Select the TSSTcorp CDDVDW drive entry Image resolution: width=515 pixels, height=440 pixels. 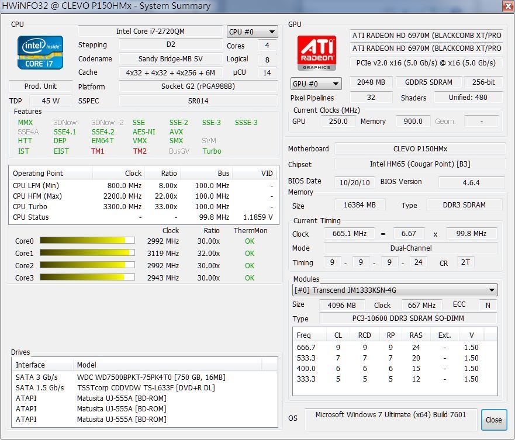pos(146,387)
